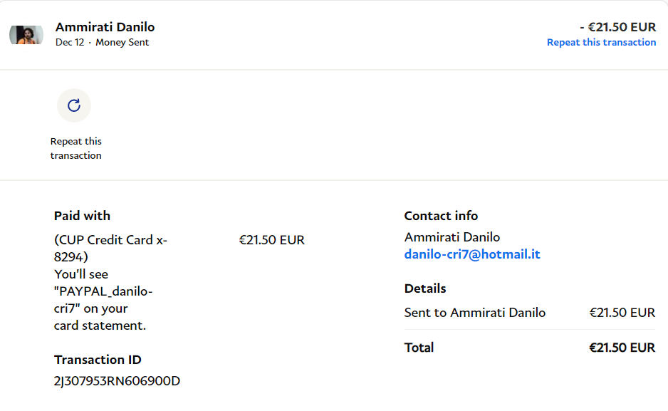Click the Ammirati Danilo name under Contact info

[452, 237]
